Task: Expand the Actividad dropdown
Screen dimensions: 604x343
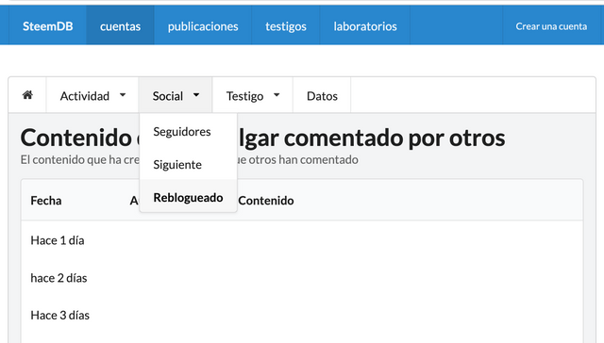Action: coord(92,95)
